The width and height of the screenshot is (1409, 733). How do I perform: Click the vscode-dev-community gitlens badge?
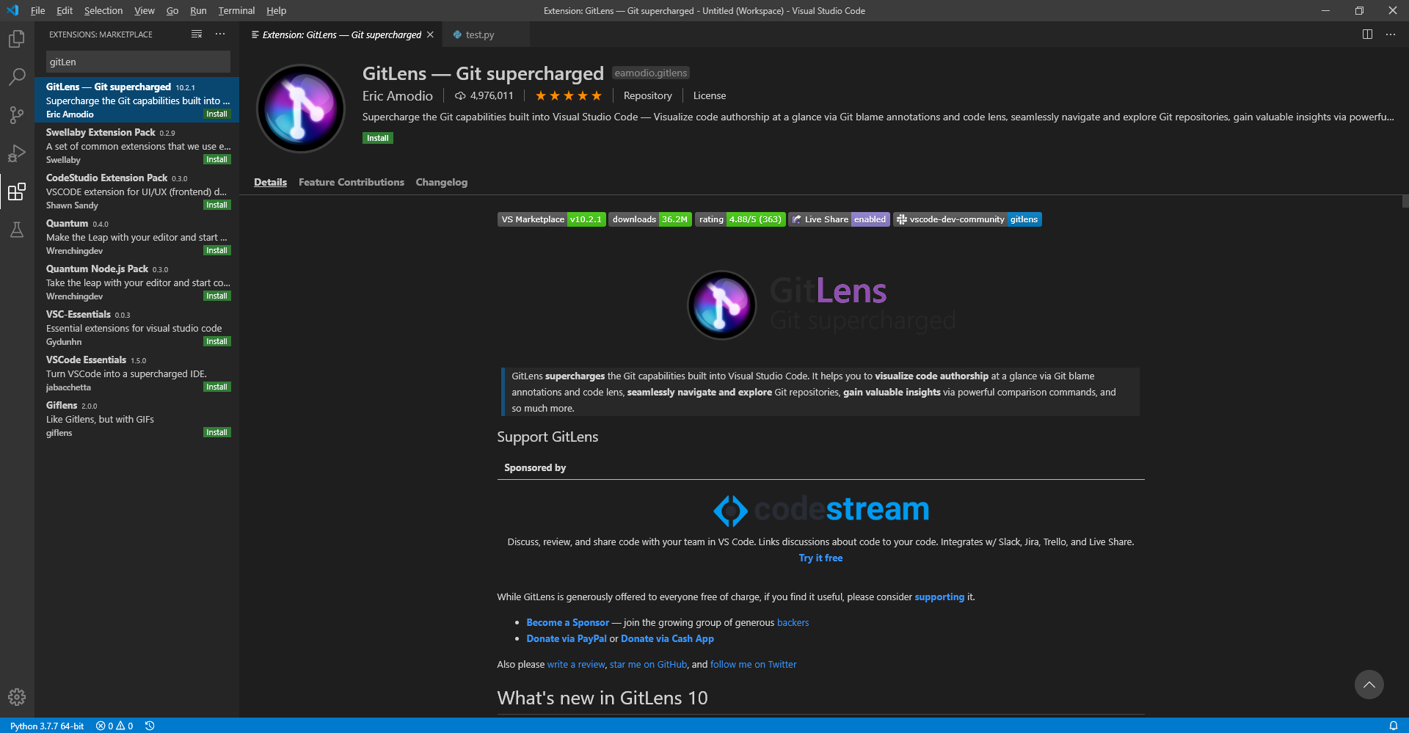point(967,219)
